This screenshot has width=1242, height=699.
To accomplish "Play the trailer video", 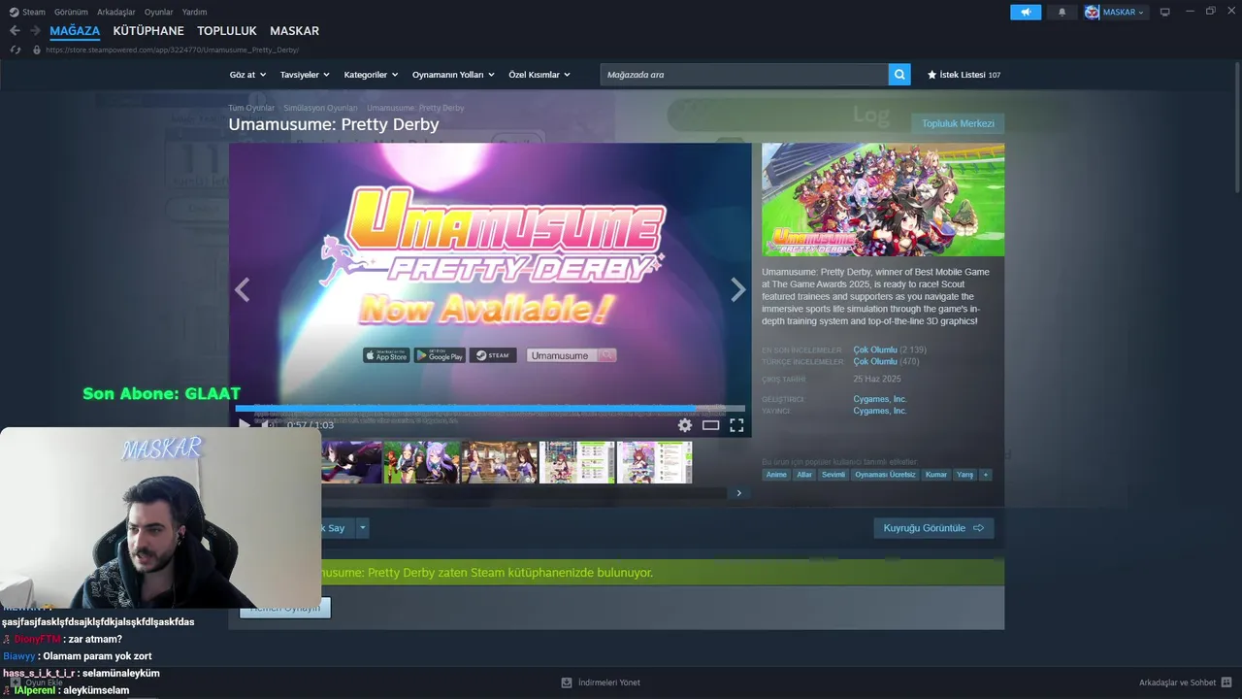I will point(245,425).
